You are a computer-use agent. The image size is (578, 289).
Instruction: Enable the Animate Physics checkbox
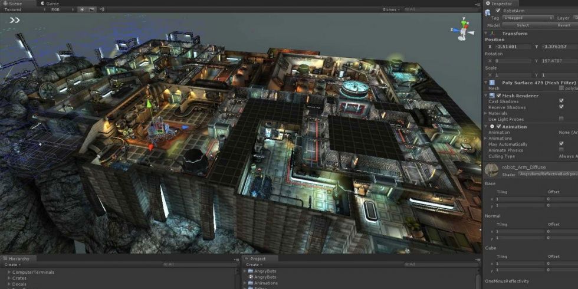point(561,150)
